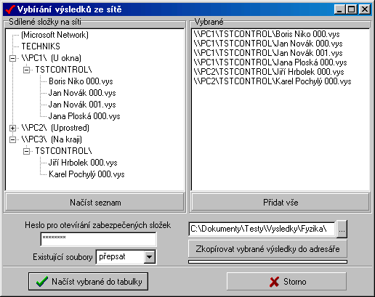The width and height of the screenshot is (375, 297).
Task: Collapse the \\PC1\ (U okna) node
Action: 12,58
